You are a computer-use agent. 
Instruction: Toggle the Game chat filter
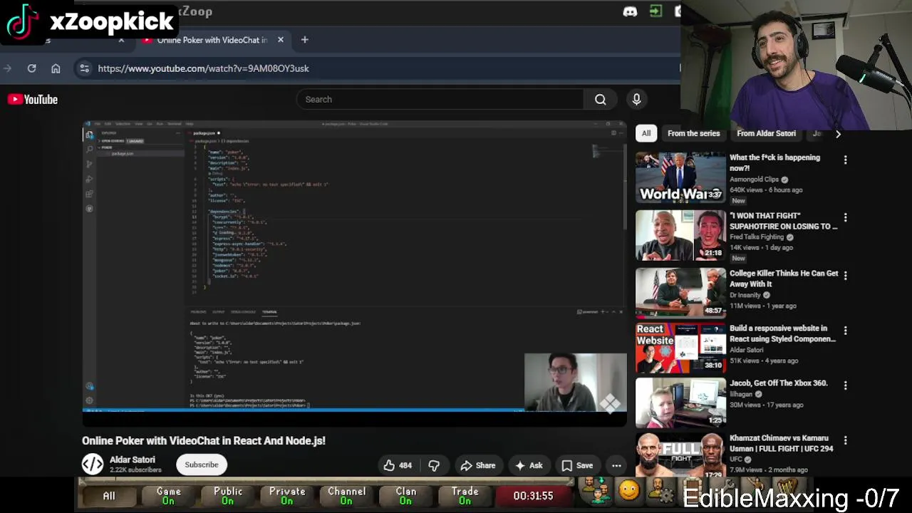coord(168,496)
